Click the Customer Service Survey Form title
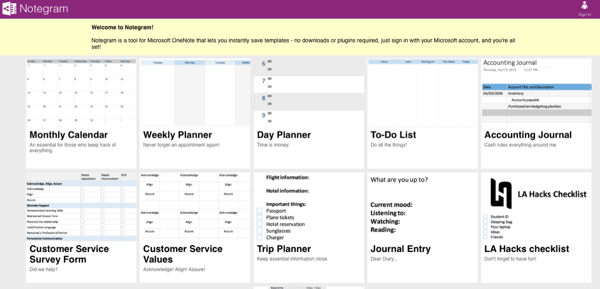 tap(69, 254)
